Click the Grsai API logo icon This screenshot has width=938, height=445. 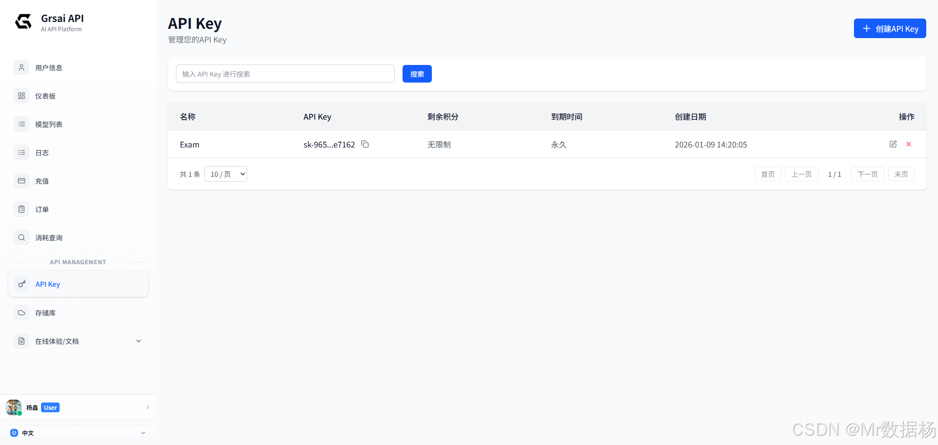pyautogui.click(x=23, y=21)
